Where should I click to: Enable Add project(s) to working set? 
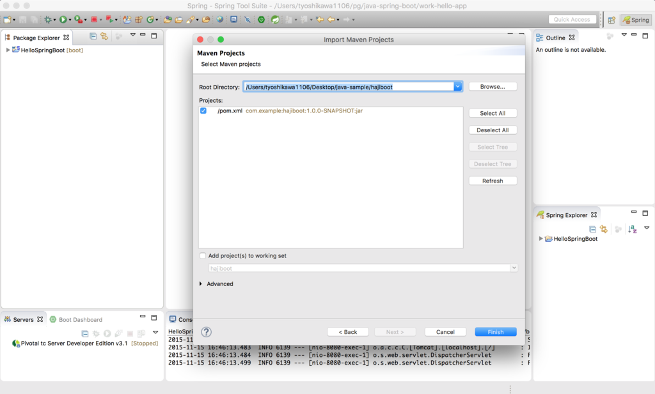pos(203,255)
